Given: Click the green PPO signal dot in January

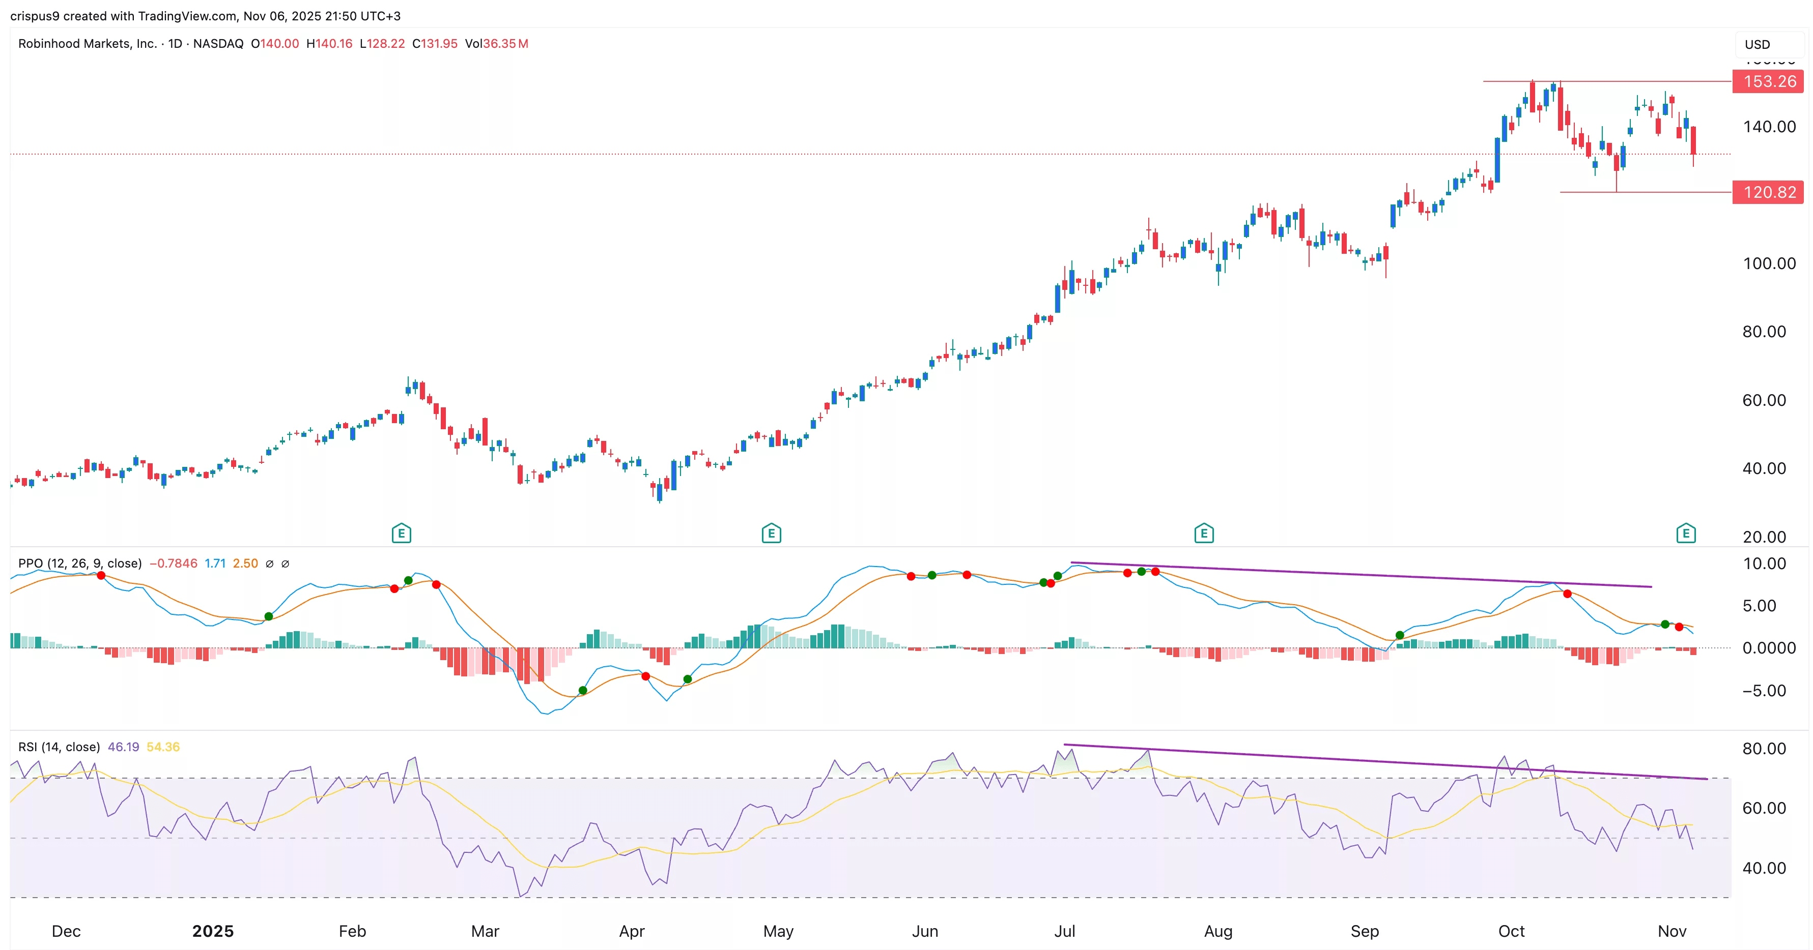Looking at the screenshot, I should [269, 616].
